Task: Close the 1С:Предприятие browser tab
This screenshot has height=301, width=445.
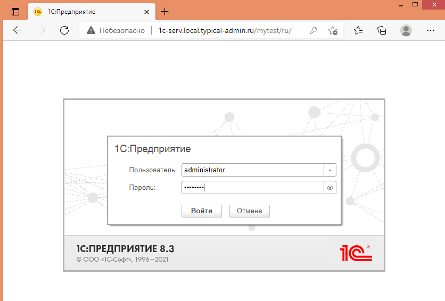Action: tap(146, 12)
